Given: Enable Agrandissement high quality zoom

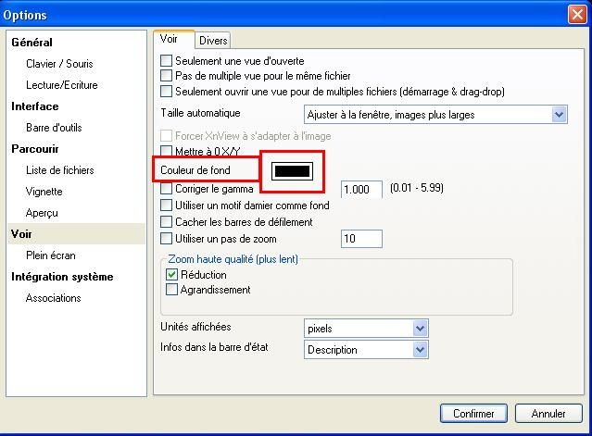Looking at the screenshot, I should point(172,290).
